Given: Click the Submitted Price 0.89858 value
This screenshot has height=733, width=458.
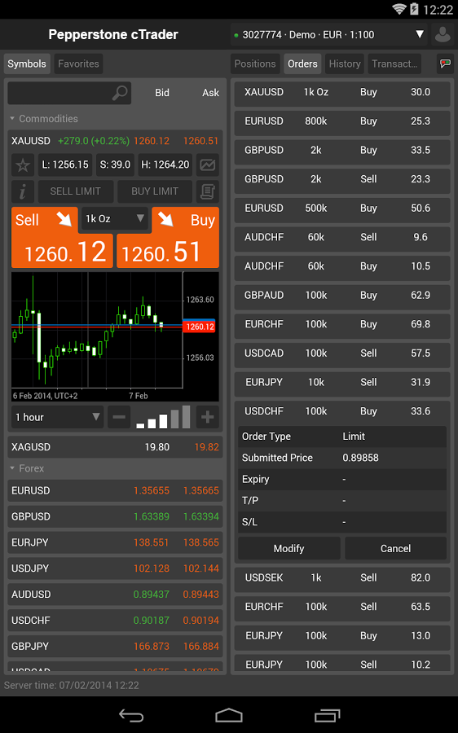Looking at the screenshot, I should pos(360,458).
